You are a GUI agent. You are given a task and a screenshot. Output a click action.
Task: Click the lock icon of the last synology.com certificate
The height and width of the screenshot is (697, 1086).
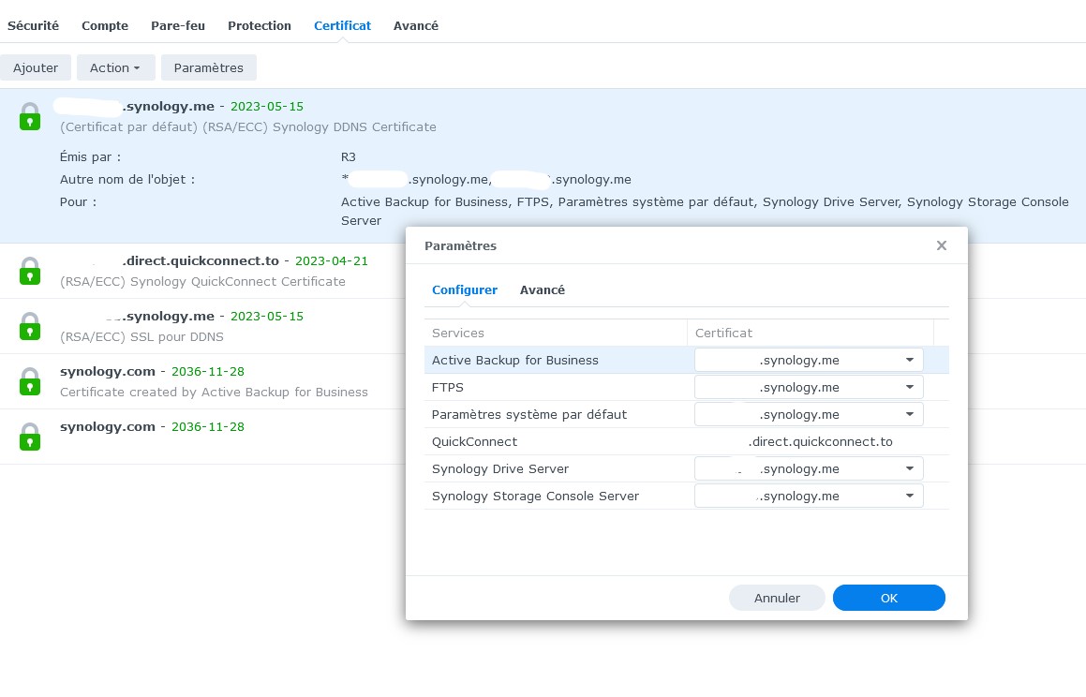pos(30,437)
